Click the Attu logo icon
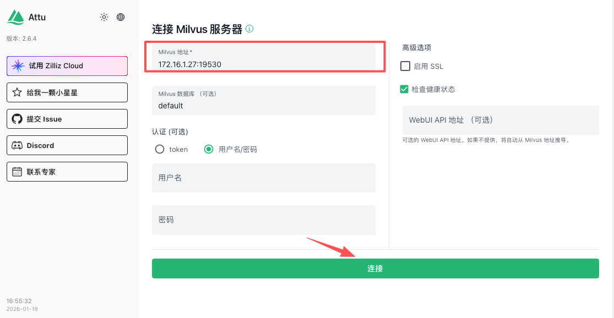 click(x=15, y=17)
